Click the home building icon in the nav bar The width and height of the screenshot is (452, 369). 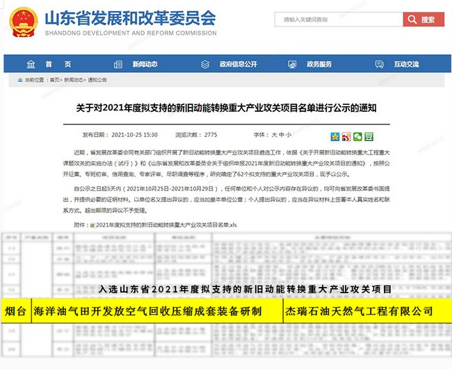(x=31, y=64)
